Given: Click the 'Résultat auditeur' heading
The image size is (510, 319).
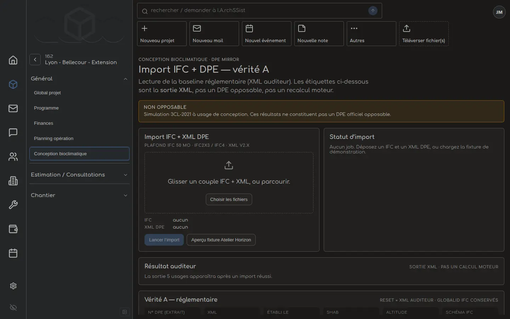Looking at the screenshot, I should point(170,266).
